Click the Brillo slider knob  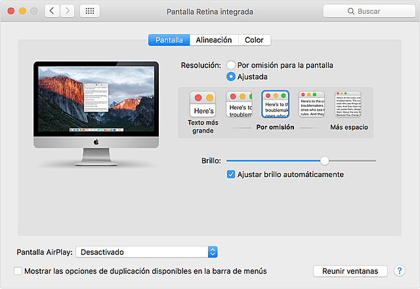point(324,161)
